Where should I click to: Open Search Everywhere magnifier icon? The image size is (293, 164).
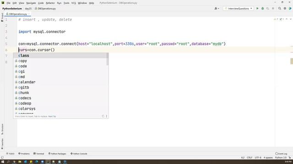280,8
